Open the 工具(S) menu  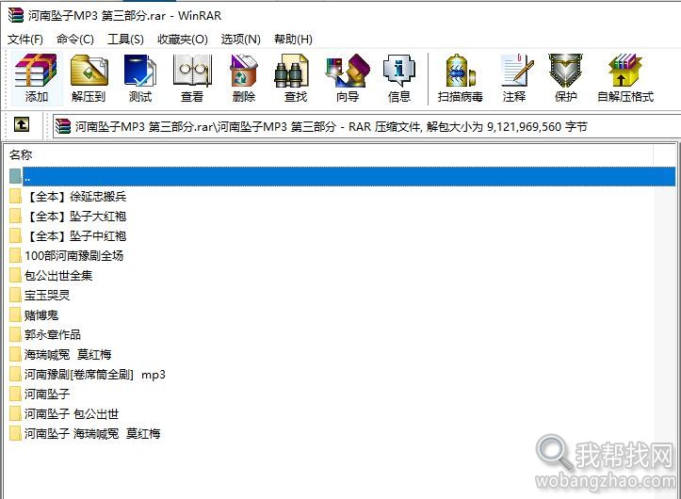[125, 40]
